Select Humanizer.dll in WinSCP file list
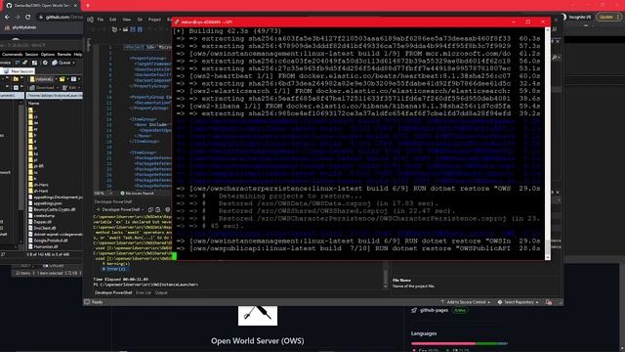 [43, 247]
